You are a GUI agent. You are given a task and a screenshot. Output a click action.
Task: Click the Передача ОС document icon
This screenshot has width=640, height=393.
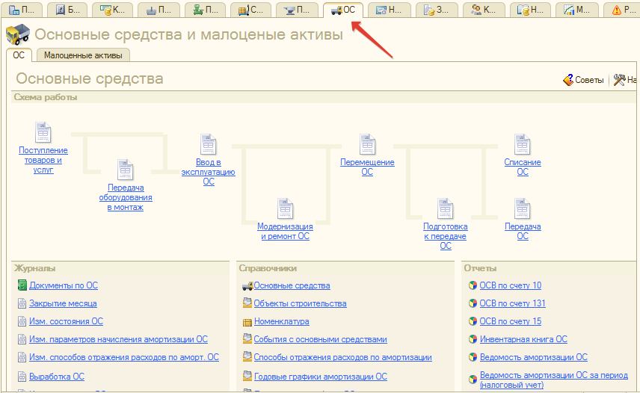[523, 209]
